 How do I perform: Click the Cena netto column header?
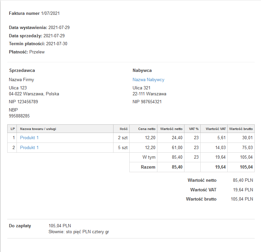[x=147, y=129]
